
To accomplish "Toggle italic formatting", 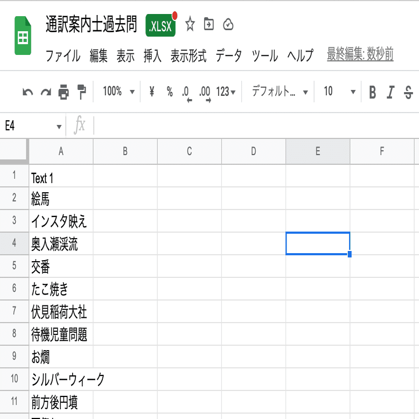I will [390, 93].
